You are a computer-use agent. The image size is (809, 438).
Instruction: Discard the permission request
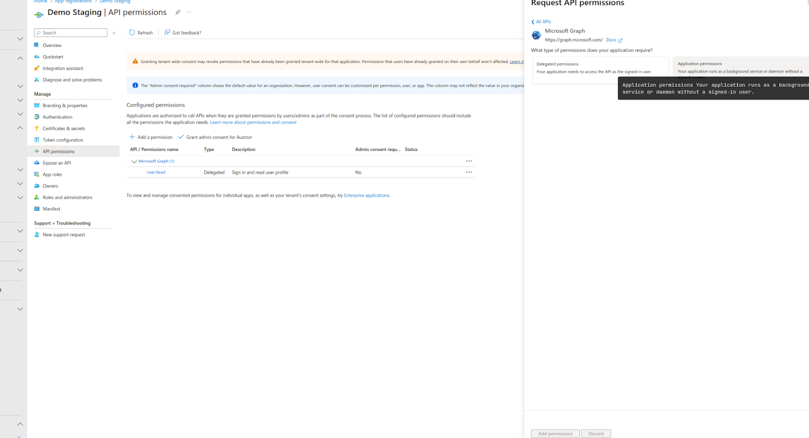pos(596,433)
